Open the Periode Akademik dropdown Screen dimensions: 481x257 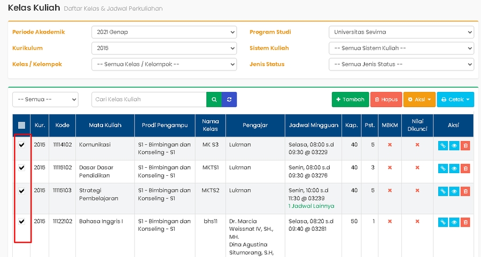coord(164,32)
